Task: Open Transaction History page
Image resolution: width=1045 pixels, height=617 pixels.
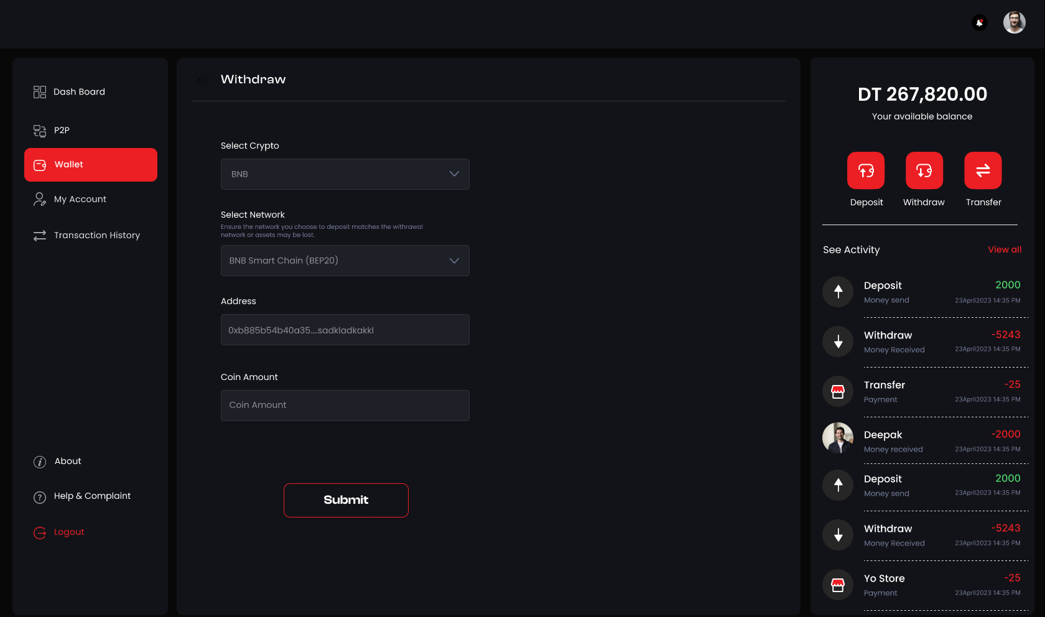Action: tap(96, 236)
